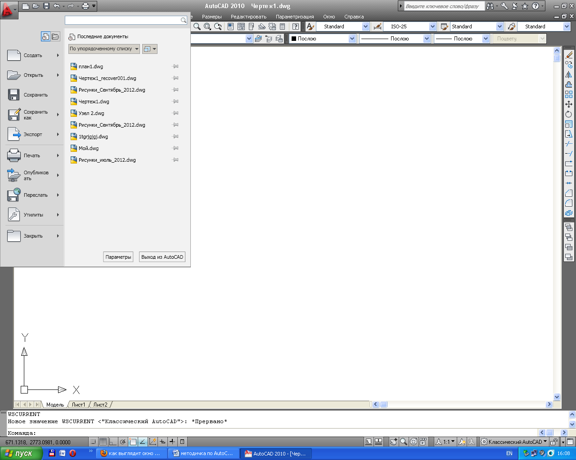Click the Zoom Previous icon
The height and width of the screenshot is (460, 576).
(x=218, y=27)
